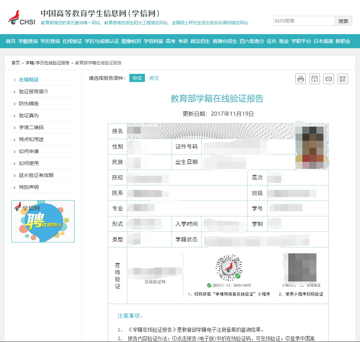
Task: Click the 学信网 recruitment banner image
Action: pyautogui.click(x=43, y=221)
